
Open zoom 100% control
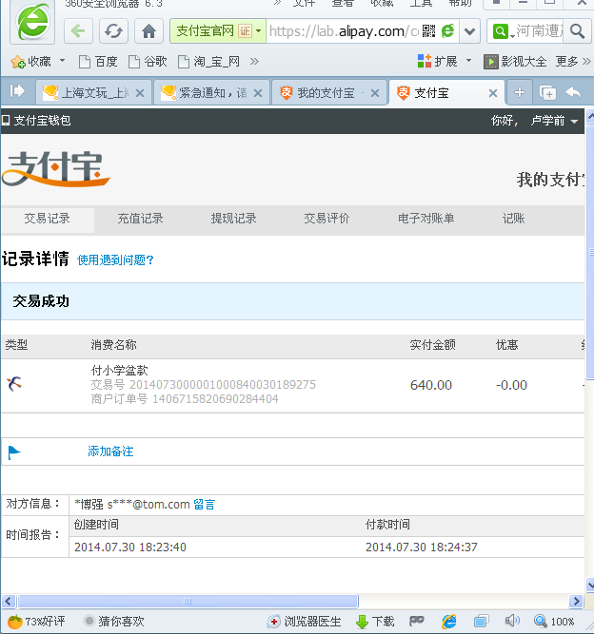pyautogui.click(x=554, y=621)
